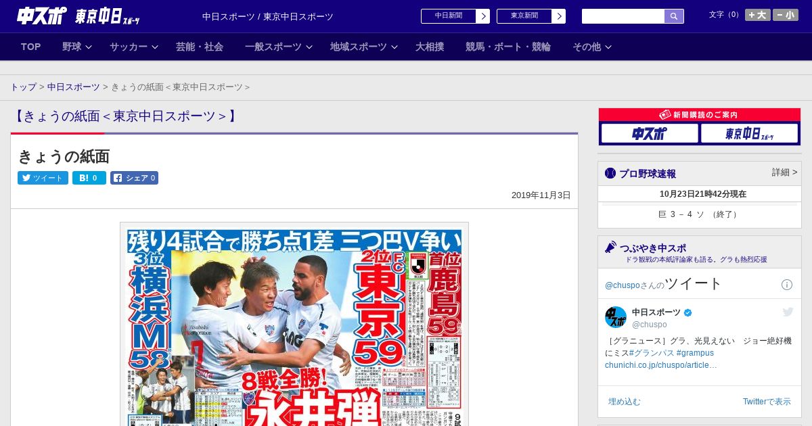Open the 地域スポーツ menu

[x=359, y=47]
